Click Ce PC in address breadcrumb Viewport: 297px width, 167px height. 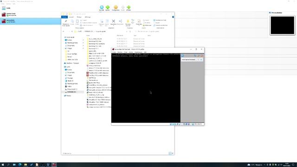click(80, 32)
